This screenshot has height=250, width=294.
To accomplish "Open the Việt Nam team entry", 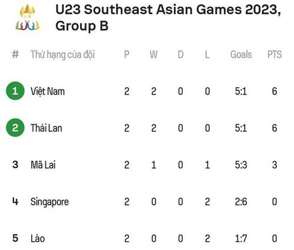I will (x=48, y=91).
